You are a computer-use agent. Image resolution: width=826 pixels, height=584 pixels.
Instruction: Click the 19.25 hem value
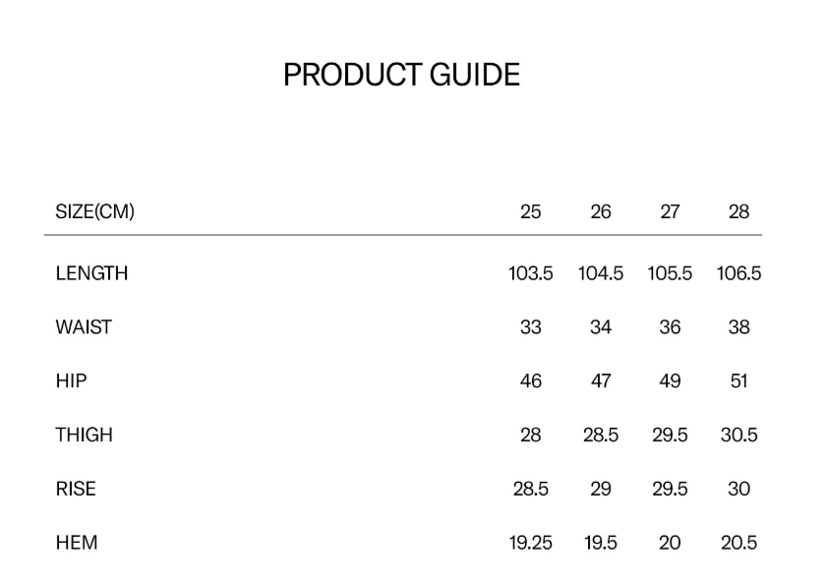[x=531, y=543]
